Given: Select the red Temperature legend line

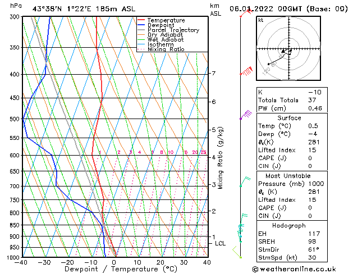Looking at the screenshot, I should point(141,20).
